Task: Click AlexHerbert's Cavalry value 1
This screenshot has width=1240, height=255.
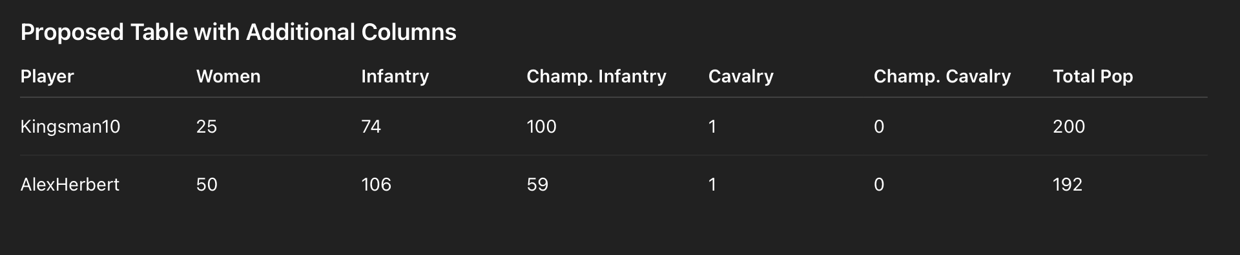Action: pyautogui.click(x=712, y=185)
